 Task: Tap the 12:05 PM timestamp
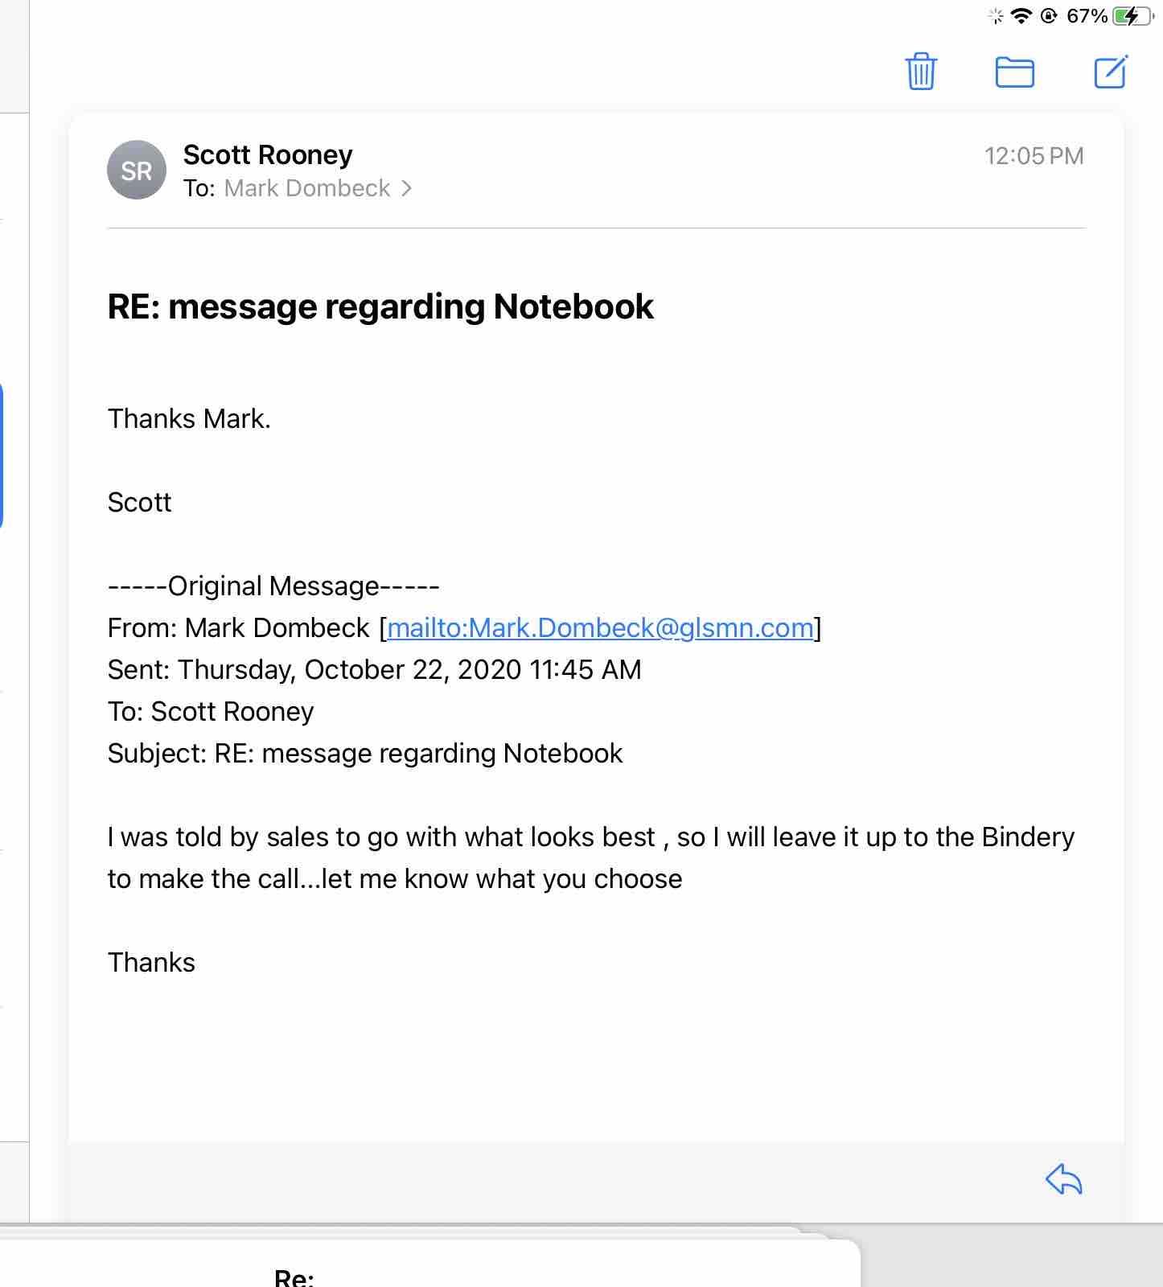point(1034,156)
